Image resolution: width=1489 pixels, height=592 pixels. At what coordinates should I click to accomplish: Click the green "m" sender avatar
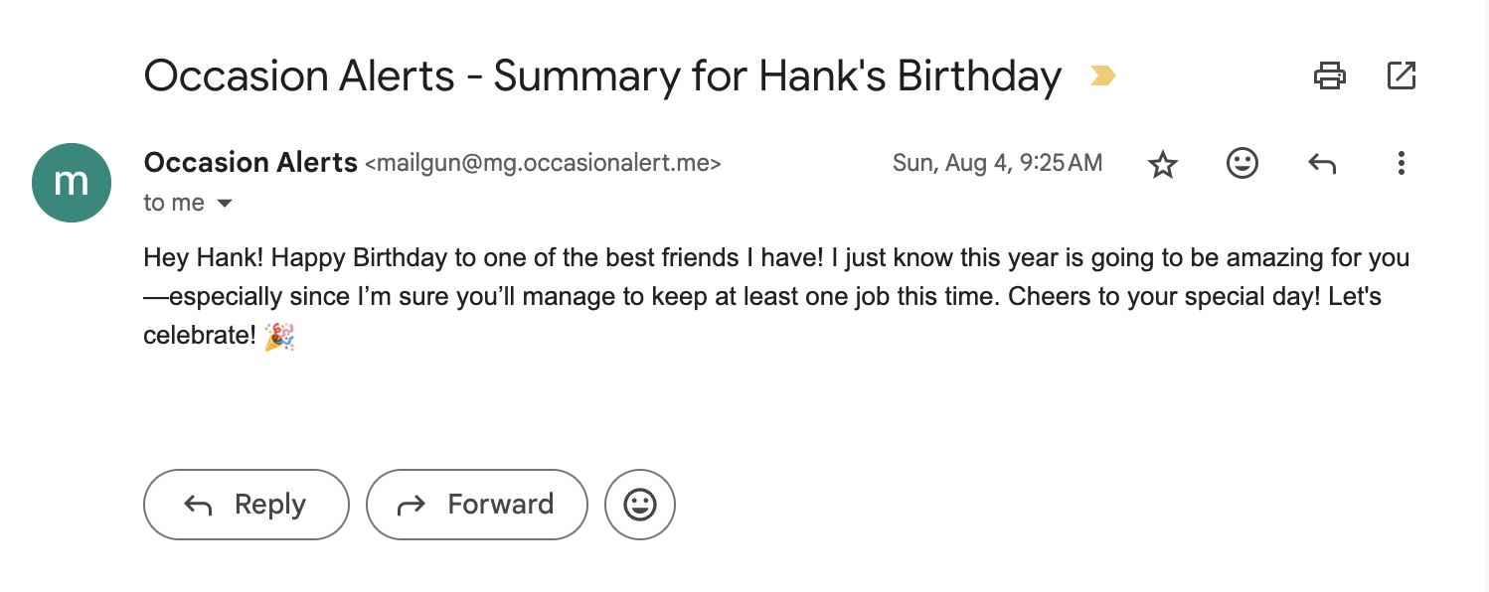tap(71, 183)
